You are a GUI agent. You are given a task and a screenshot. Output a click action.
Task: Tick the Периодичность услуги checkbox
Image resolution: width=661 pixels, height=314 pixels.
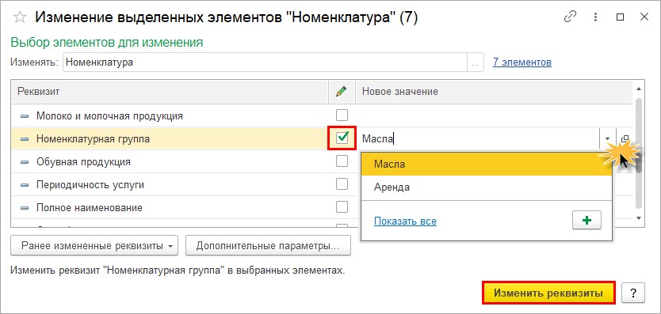[342, 184]
